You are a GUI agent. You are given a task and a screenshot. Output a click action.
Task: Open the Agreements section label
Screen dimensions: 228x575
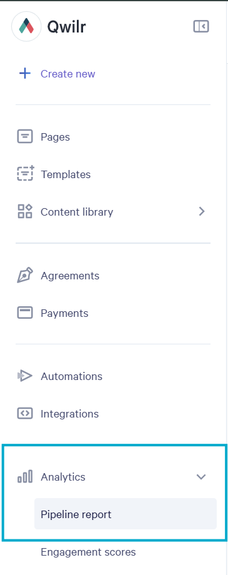(x=70, y=276)
